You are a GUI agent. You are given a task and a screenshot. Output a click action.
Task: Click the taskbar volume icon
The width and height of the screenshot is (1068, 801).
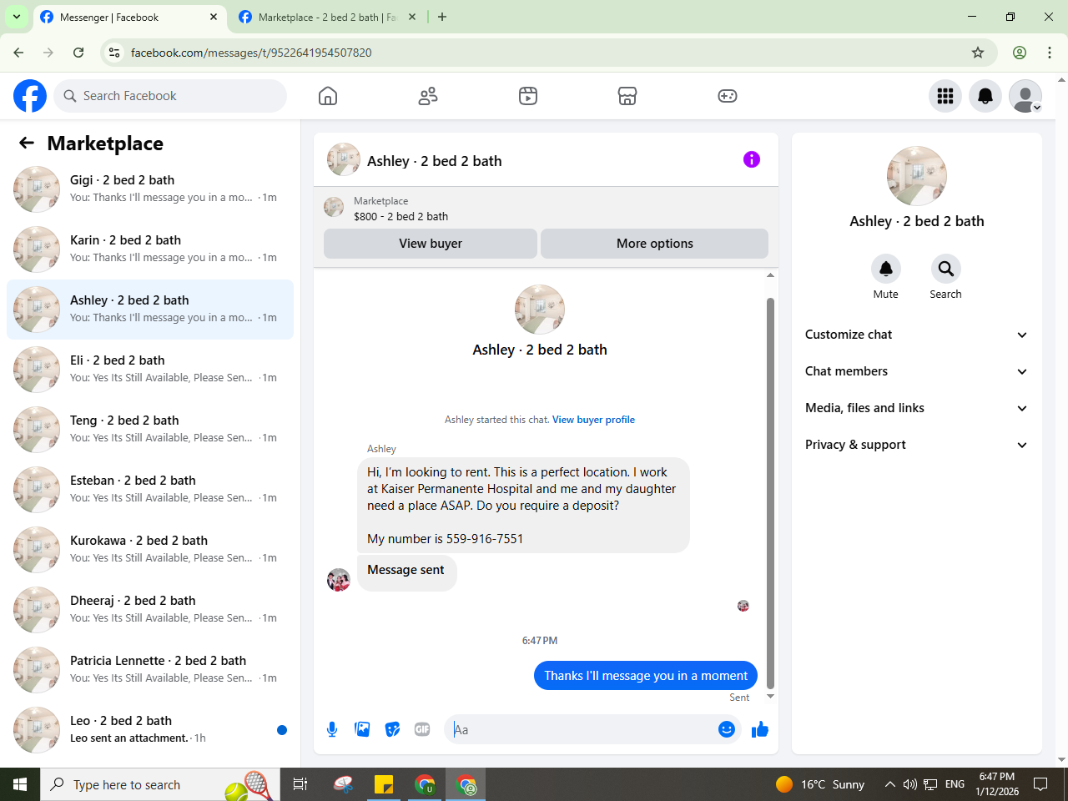910,784
